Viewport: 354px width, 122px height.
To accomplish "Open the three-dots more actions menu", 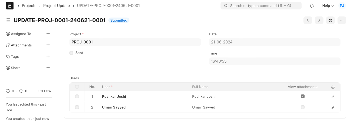I will (342, 20).
